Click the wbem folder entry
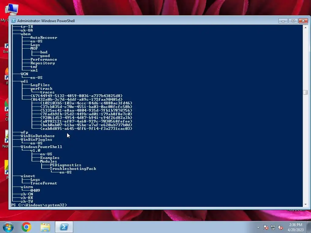 26,34
